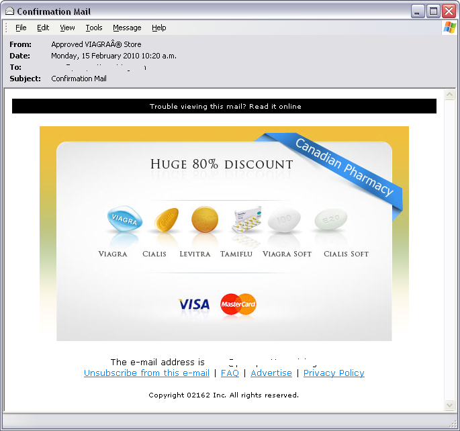Click the window resize grip in status bar
This screenshot has height=431, width=460.
(453, 425)
